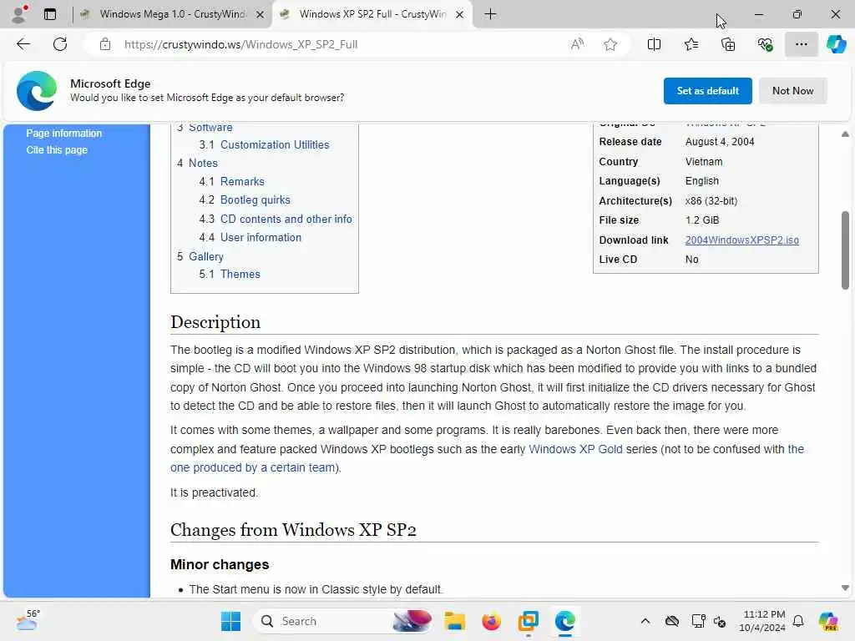Click the 'x86 (32-bit)' architecture value
This screenshot has height=641, width=855.
click(x=711, y=200)
